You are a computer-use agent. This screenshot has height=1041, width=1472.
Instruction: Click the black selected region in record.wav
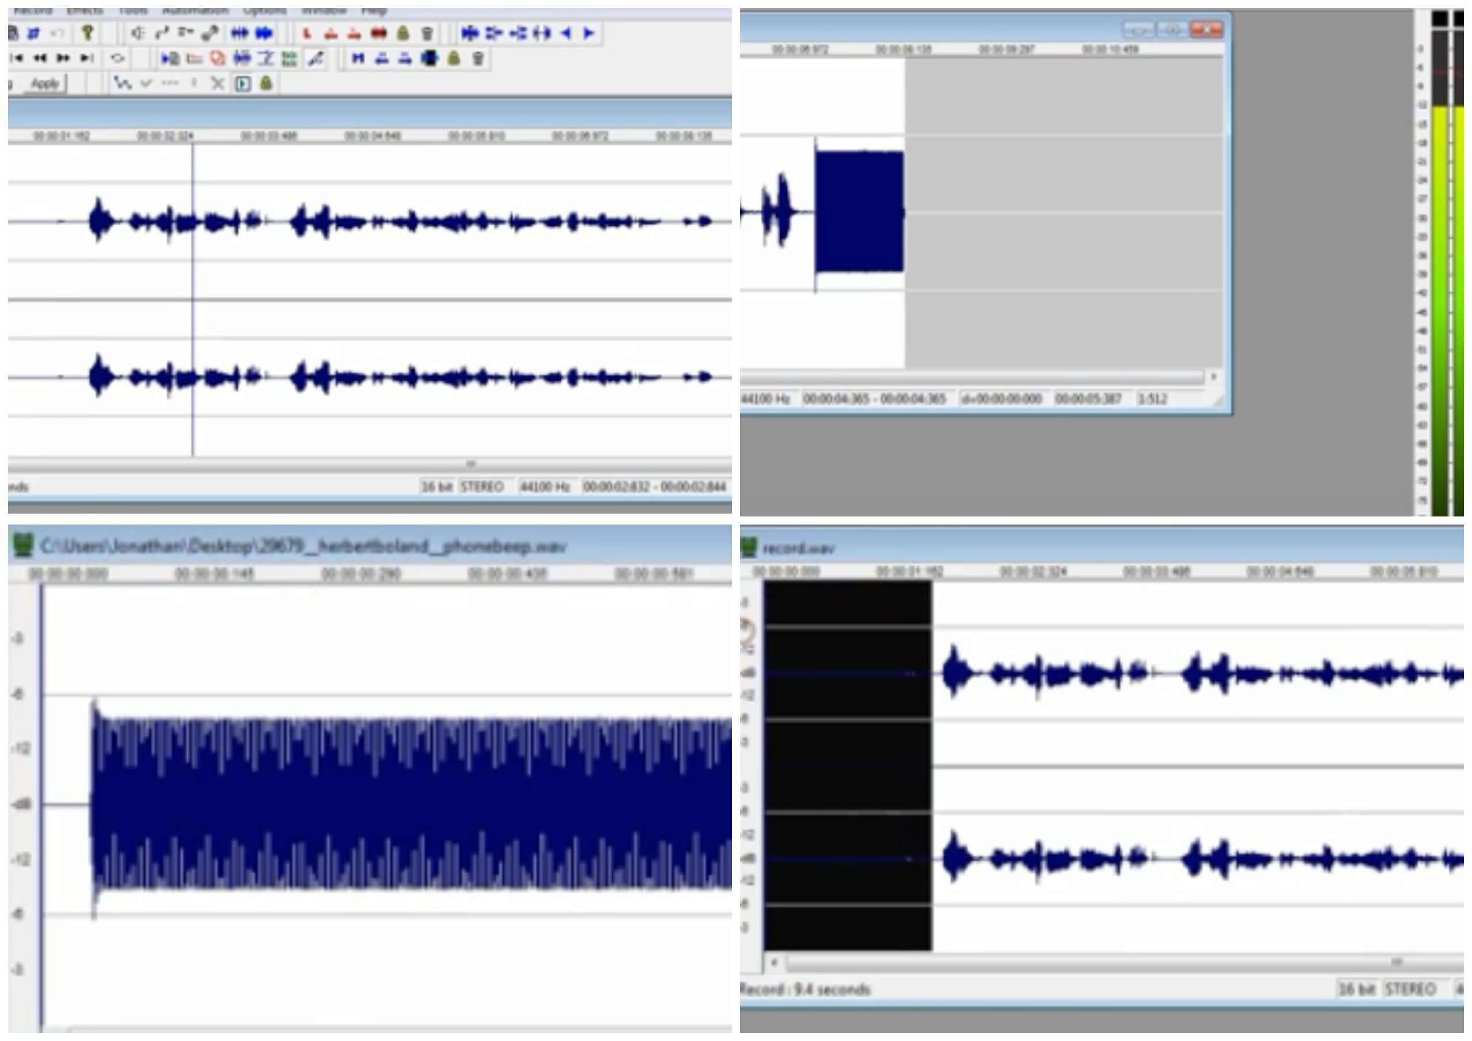pos(848,765)
